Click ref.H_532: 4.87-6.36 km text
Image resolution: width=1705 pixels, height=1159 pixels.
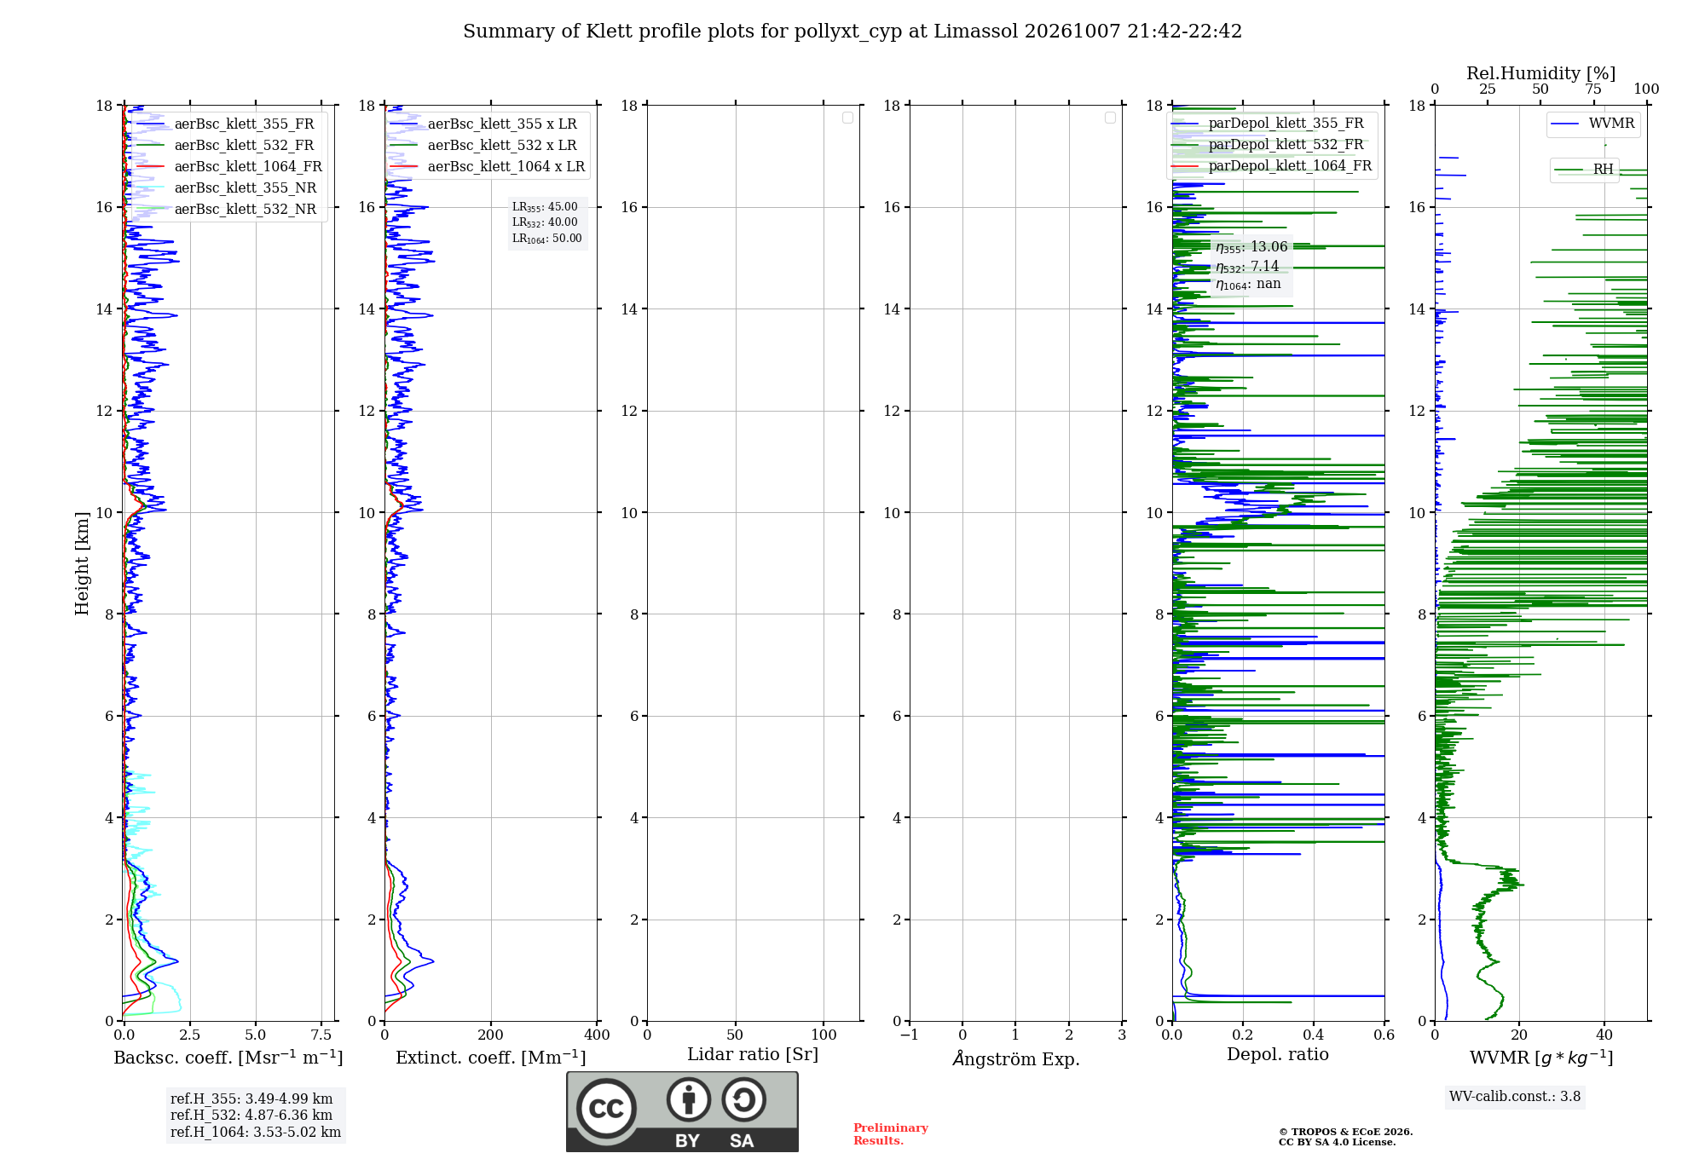pyautogui.click(x=251, y=1116)
